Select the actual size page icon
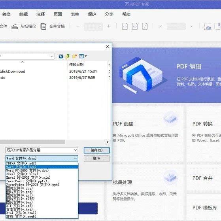Viewport: 221px width, 221px height. [x=145, y=26]
